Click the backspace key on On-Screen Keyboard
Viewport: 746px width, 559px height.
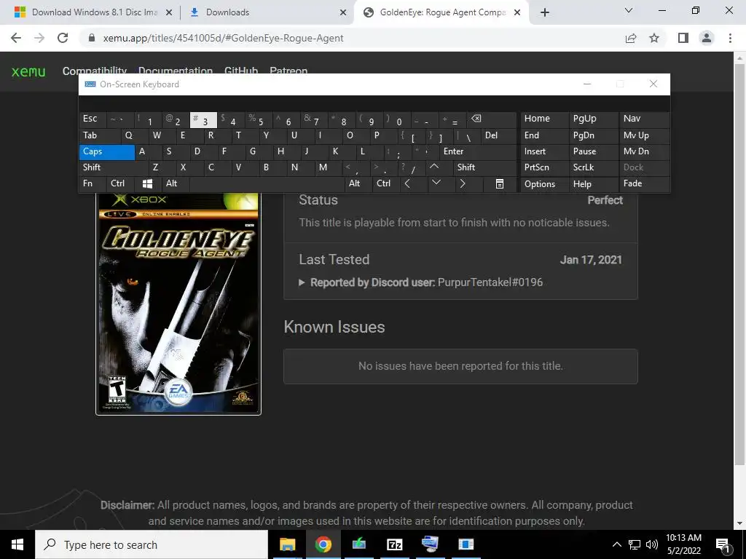(x=476, y=119)
